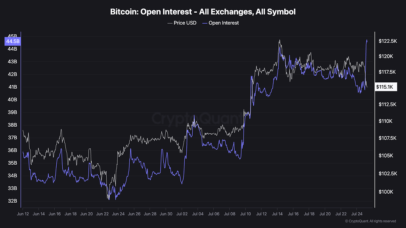Click the $115.1K current price badge
Image resolution: width=406 pixels, height=228 pixels.
pos(386,87)
